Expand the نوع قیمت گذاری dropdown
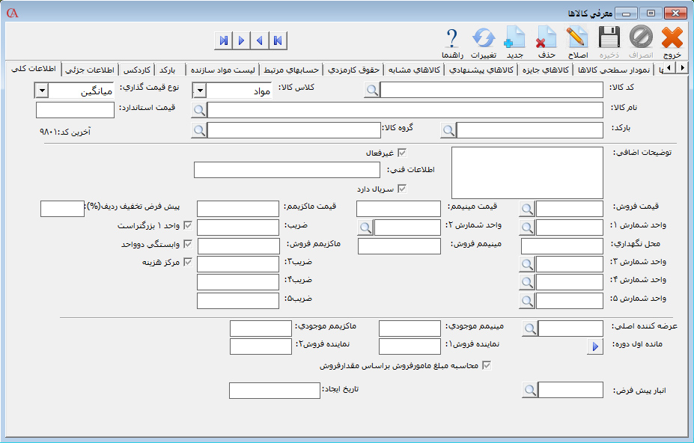 [42, 91]
